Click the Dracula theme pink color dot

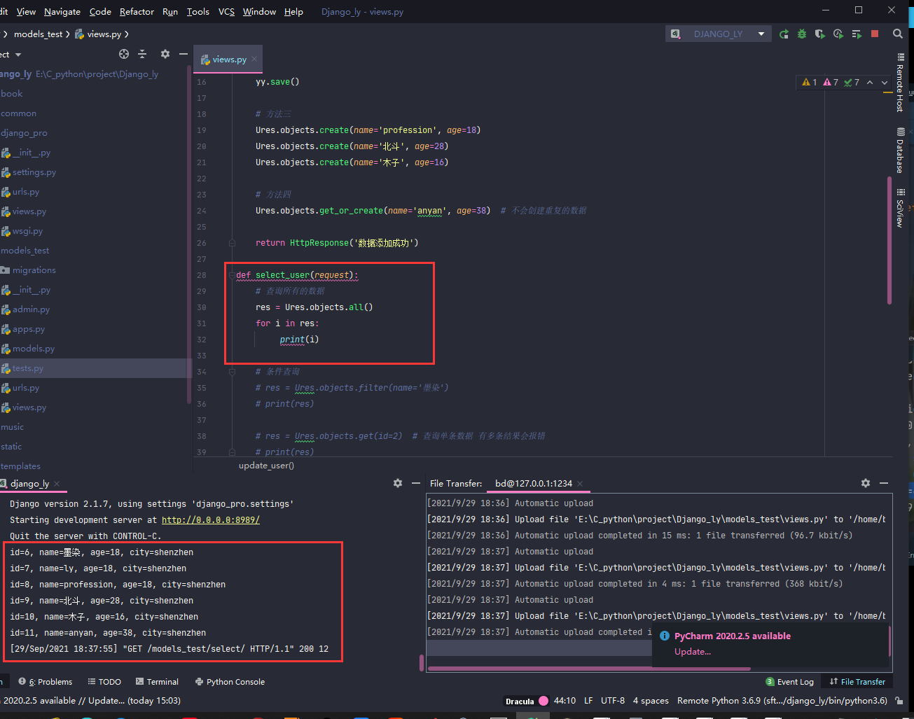543,701
